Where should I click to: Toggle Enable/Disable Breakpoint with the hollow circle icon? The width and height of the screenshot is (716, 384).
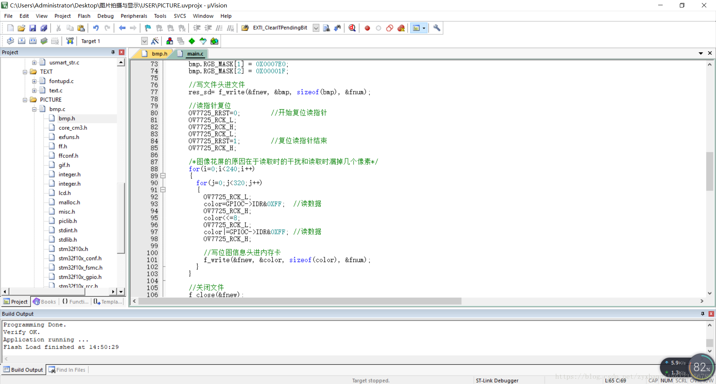click(379, 28)
